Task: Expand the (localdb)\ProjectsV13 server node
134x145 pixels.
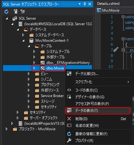Action: tap(12, 123)
